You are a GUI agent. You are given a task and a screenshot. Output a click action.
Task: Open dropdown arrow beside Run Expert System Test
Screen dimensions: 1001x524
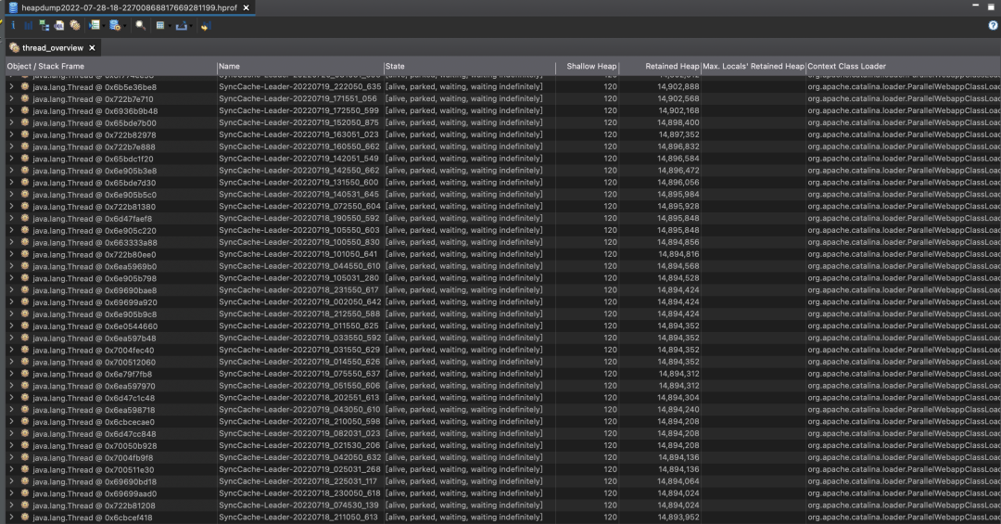104,26
